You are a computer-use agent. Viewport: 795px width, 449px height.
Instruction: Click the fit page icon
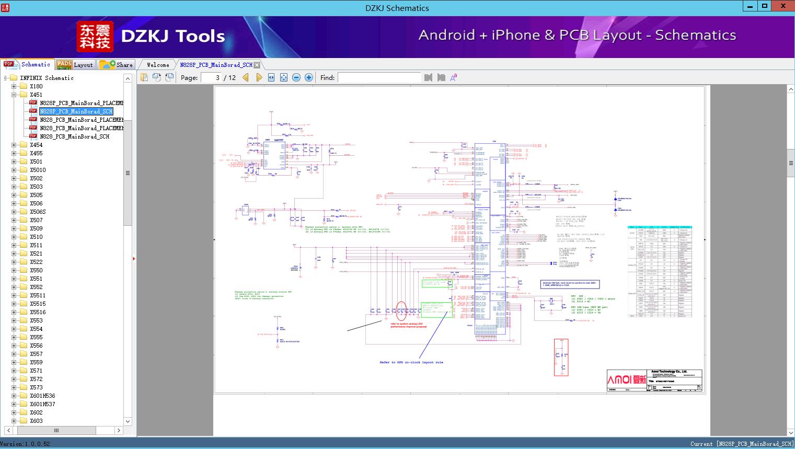284,77
